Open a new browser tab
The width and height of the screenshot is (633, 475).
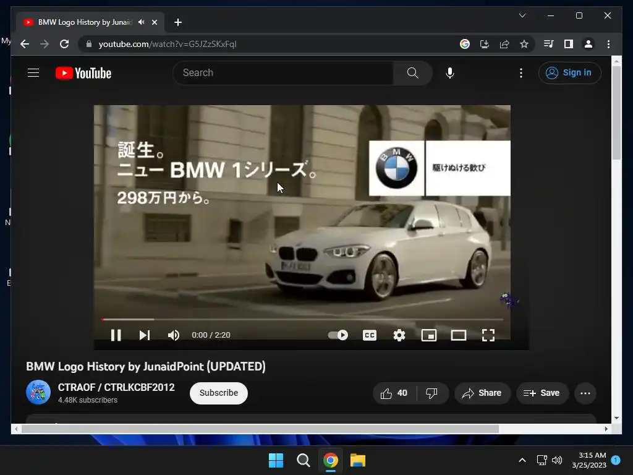click(177, 22)
